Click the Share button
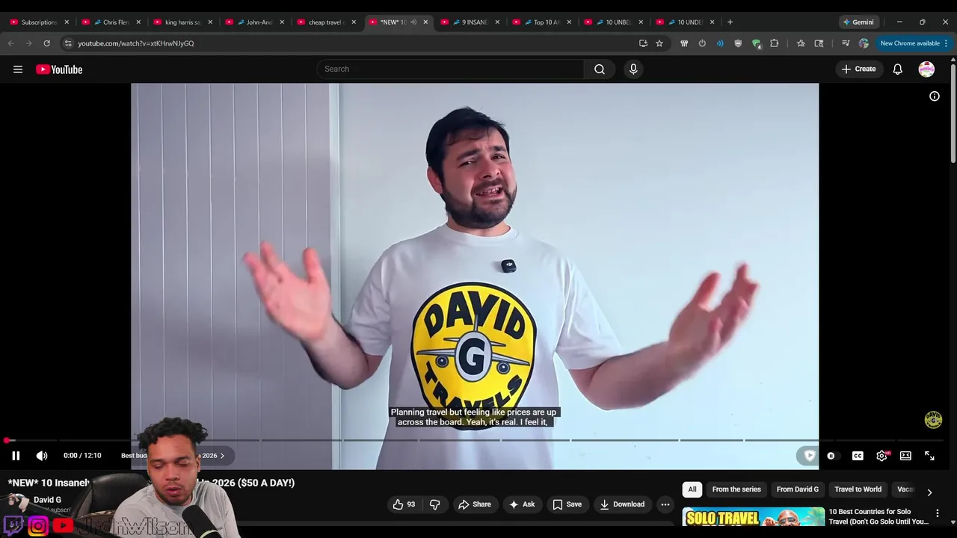Image resolution: width=957 pixels, height=538 pixels. (x=475, y=504)
